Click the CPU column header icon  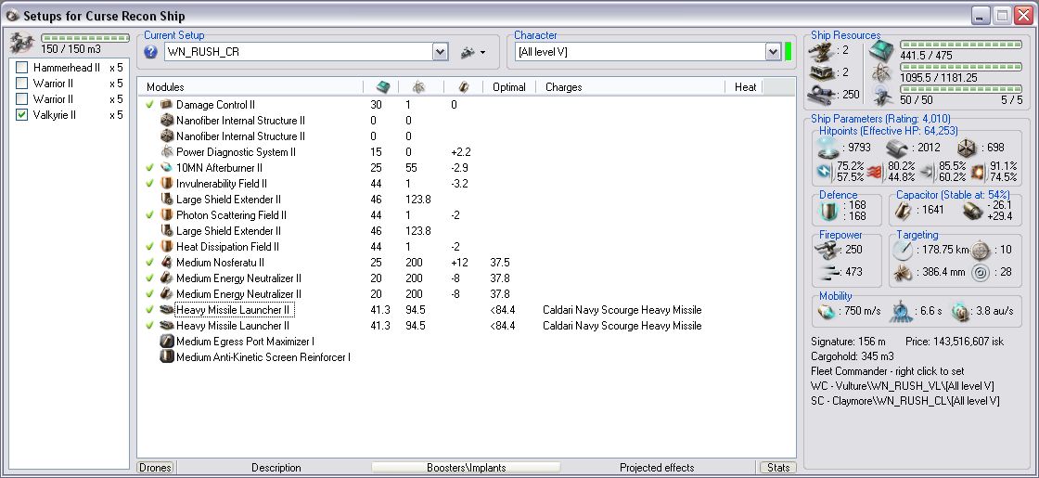(382, 87)
